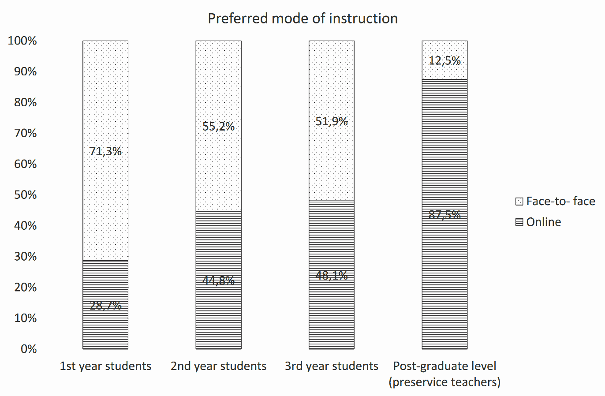Image resolution: width=605 pixels, height=396 pixels.
Task: Click the 100% value on vertical axis
Action: pyautogui.click(x=22, y=41)
